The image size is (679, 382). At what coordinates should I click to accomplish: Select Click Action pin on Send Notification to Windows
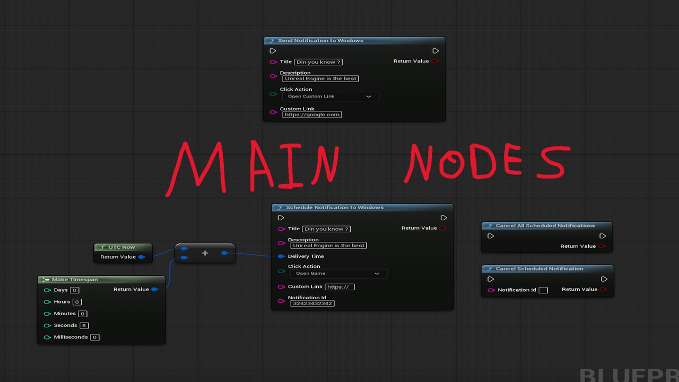[273, 94]
